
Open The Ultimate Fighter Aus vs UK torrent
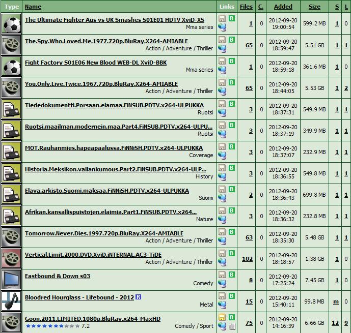(x=115, y=20)
